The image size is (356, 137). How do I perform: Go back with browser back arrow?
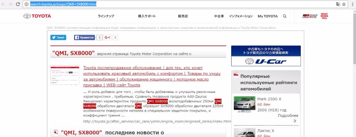(3, 4)
